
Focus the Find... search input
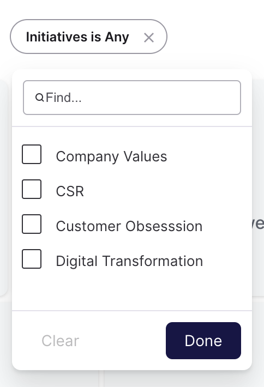pyautogui.click(x=132, y=98)
